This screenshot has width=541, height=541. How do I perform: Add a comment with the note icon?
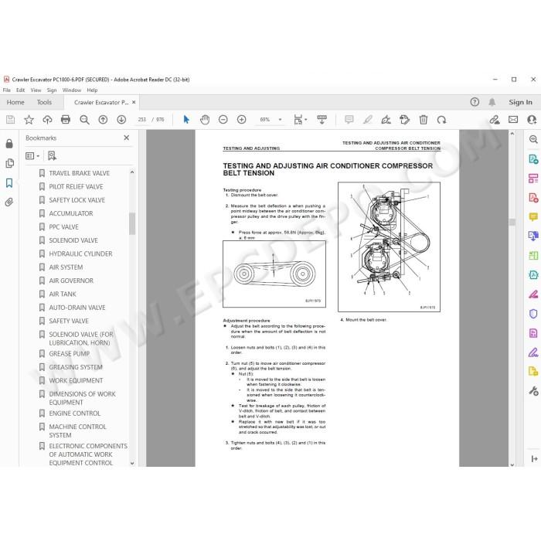(349, 120)
